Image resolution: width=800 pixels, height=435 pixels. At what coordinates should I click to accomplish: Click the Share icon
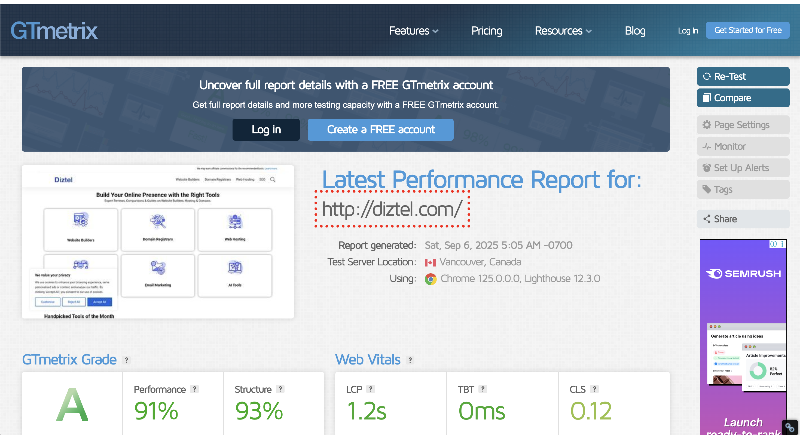[707, 219]
